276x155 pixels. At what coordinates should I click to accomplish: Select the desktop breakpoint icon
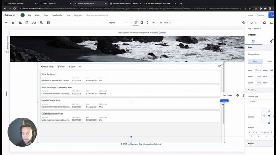136,22
